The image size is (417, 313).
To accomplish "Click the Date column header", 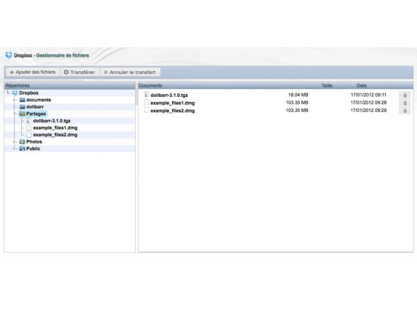I will [x=362, y=86].
